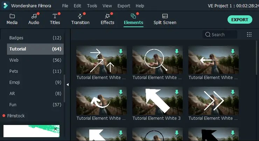The height and width of the screenshot is (141, 259).
Task: Download the curved arrow tutorial element
Action: click(121, 93)
